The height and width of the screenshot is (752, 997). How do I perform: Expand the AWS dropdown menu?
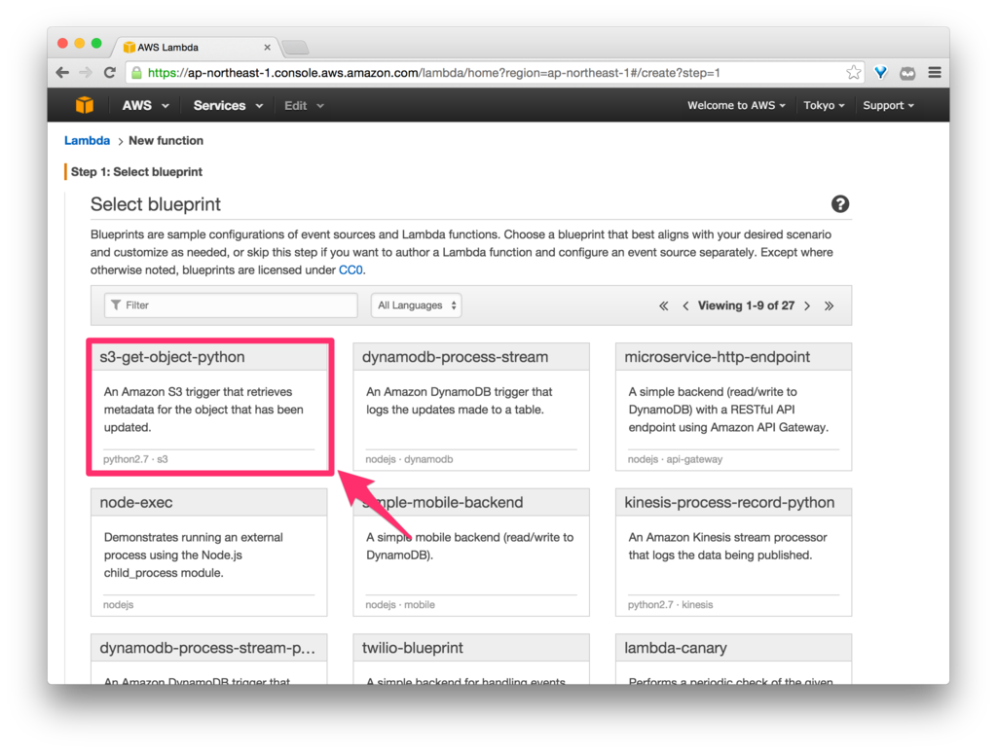coord(146,105)
